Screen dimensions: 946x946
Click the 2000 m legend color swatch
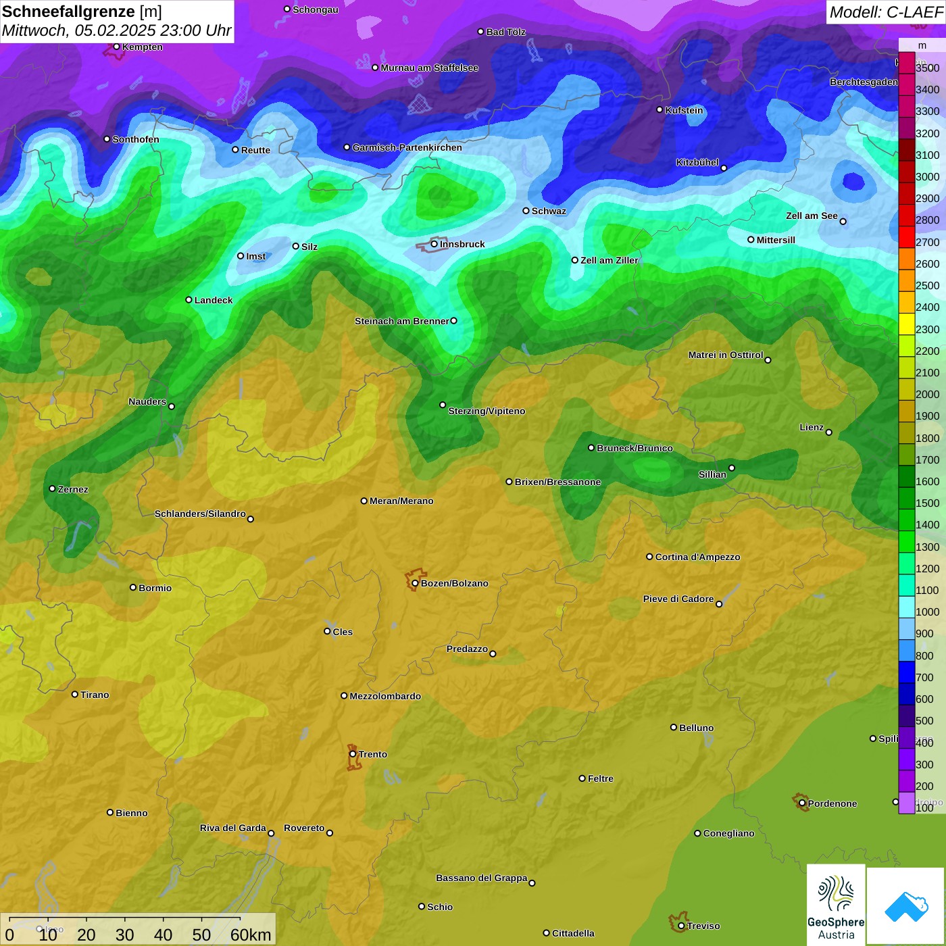906,389
